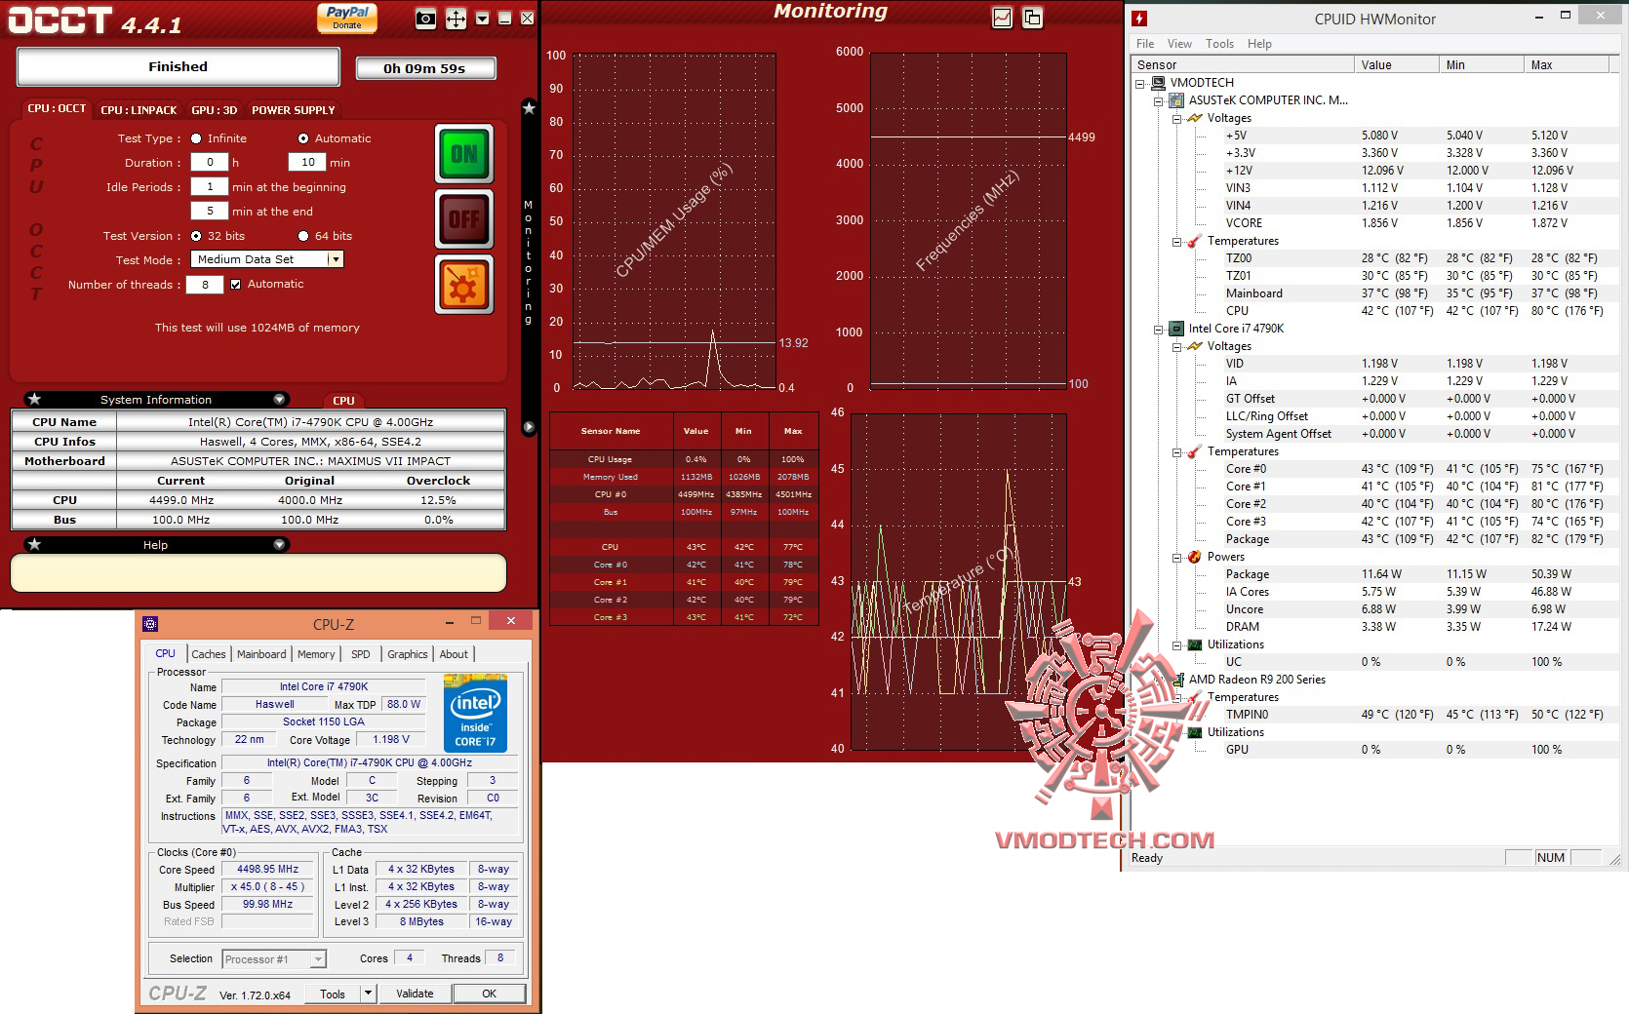
Task: Collapse the VMODTECH tree node
Action: click(1139, 84)
